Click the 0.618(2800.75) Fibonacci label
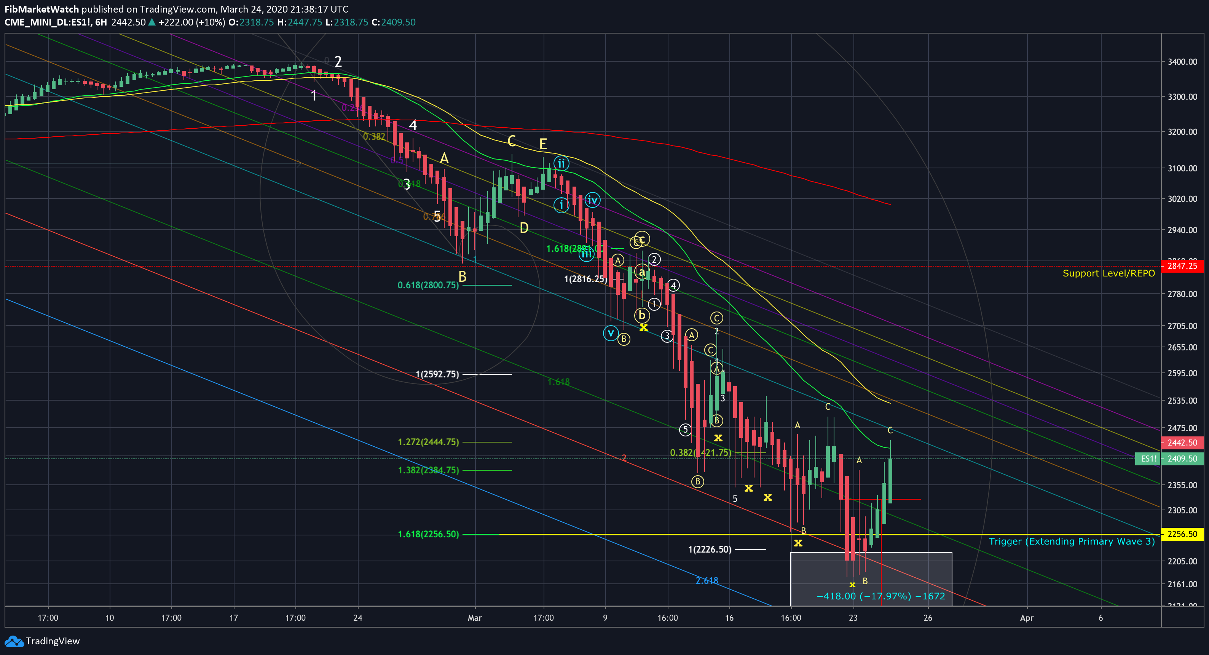This screenshot has width=1209, height=655. [x=428, y=285]
